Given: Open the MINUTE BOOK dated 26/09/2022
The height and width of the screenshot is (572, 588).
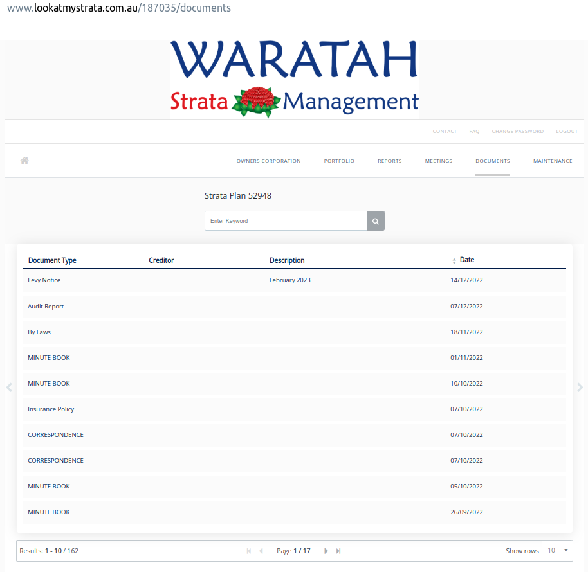Looking at the screenshot, I should pyautogui.click(x=295, y=512).
